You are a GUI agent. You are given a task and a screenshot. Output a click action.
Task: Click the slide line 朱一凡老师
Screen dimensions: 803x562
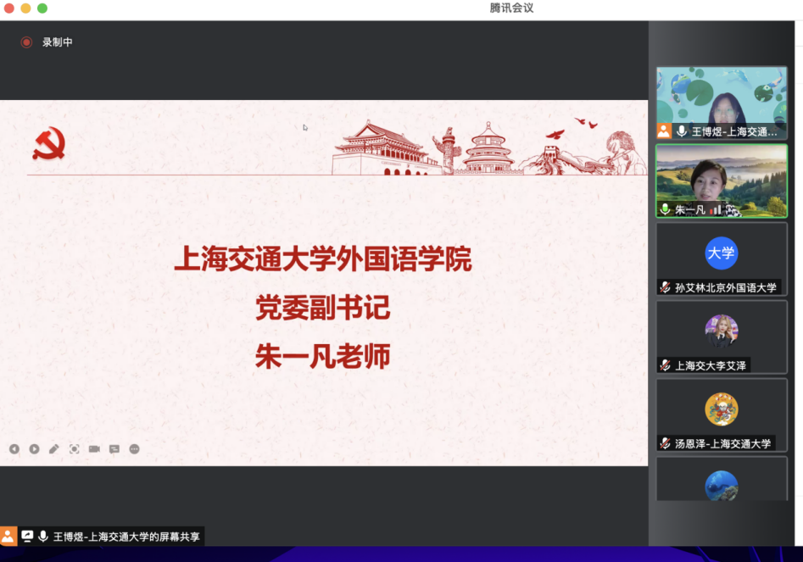click(322, 356)
